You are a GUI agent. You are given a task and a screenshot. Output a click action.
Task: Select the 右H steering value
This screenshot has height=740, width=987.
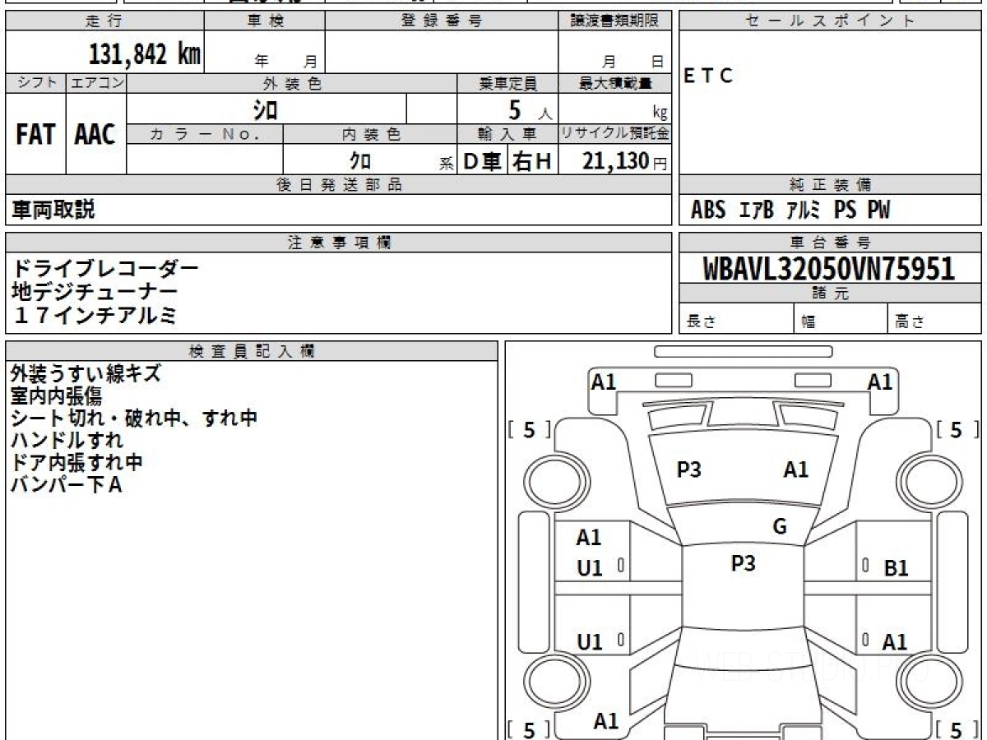[x=532, y=161]
